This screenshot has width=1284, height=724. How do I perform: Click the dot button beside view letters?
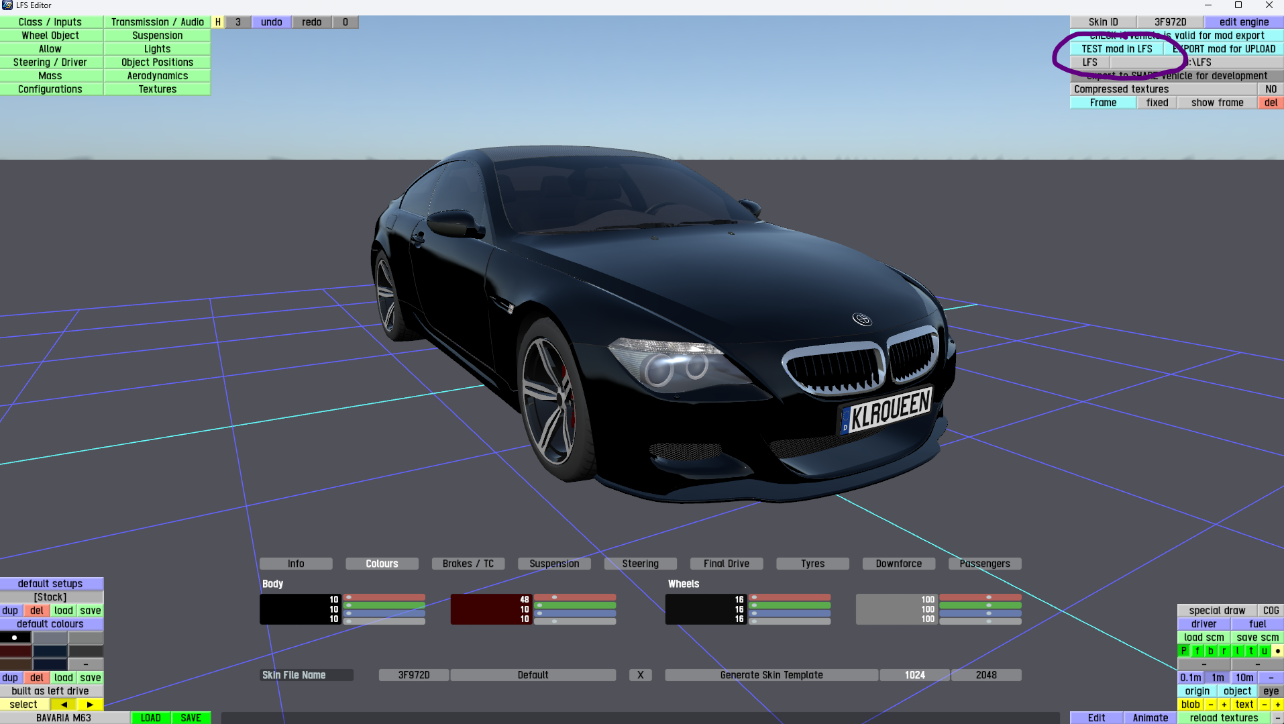(1278, 651)
